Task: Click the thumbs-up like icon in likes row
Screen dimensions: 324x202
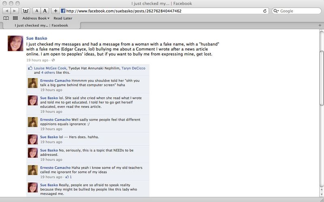Action: coord(30,68)
